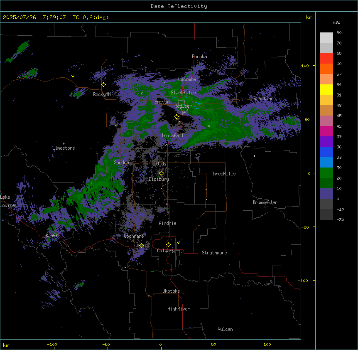The image size is (358, 350).
Task: Click the 65 value in the dBZ legend
Action: click(x=339, y=54)
